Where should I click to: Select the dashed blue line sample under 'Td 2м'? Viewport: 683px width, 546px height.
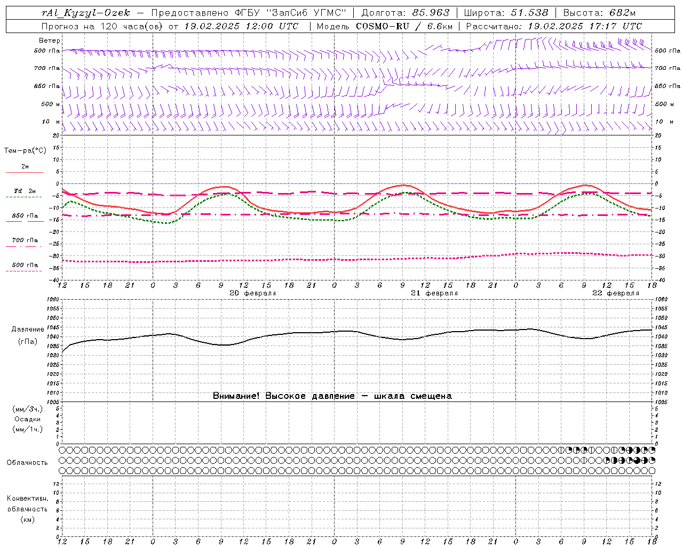tap(24, 197)
